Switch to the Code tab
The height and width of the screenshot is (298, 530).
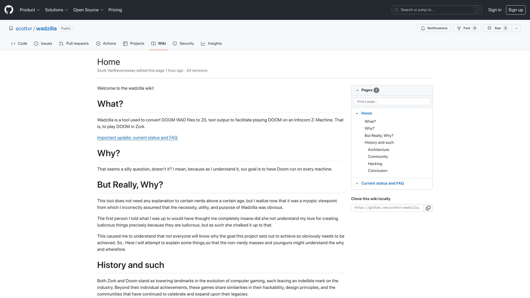pyautogui.click(x=19, y=44)
